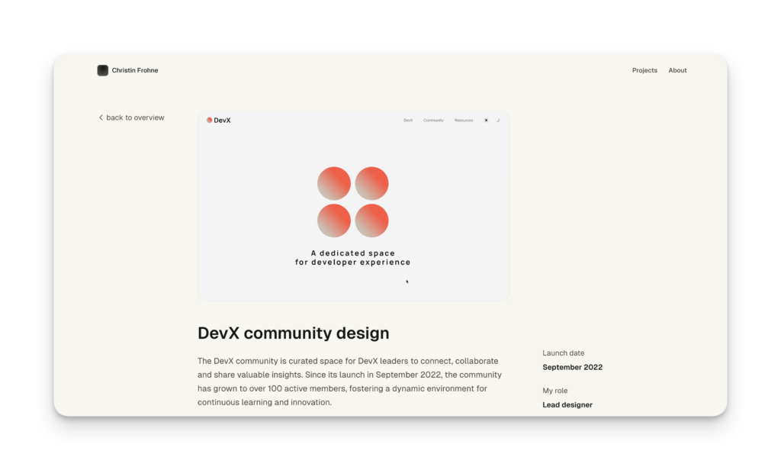
Task: Go back to overview link
Action: point(135,117)
